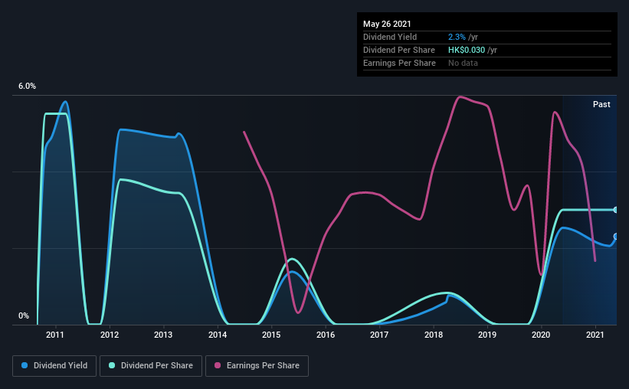Select the Dividend Per Share endpoint marker
This screenshot has width=629, height=389.
click(x=616, y=210)
